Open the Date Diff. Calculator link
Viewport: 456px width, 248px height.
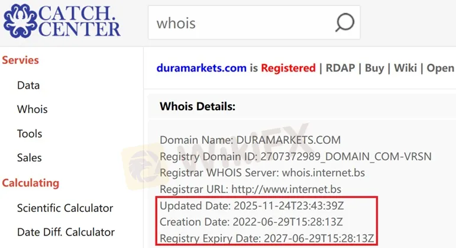pos(66,232)
